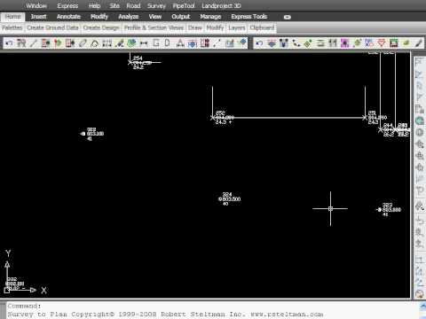426x319 pixels.
Task: Select the arc-shaped tool icon
Action: pos(95,43)
